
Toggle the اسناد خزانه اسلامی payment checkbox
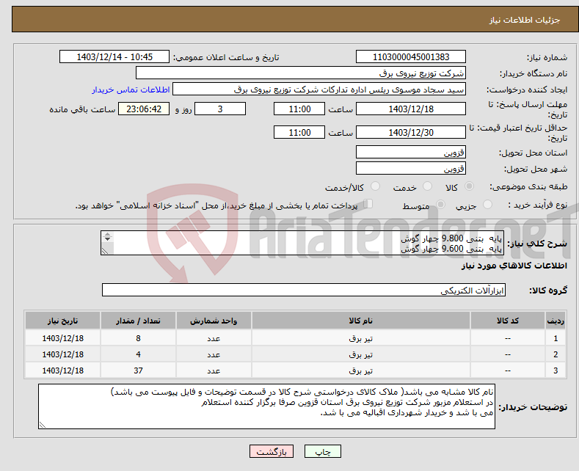point(368,204)
